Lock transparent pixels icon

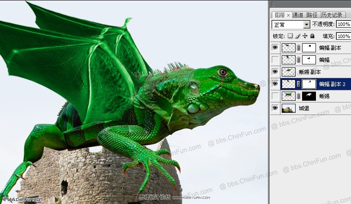coord(290,36)
